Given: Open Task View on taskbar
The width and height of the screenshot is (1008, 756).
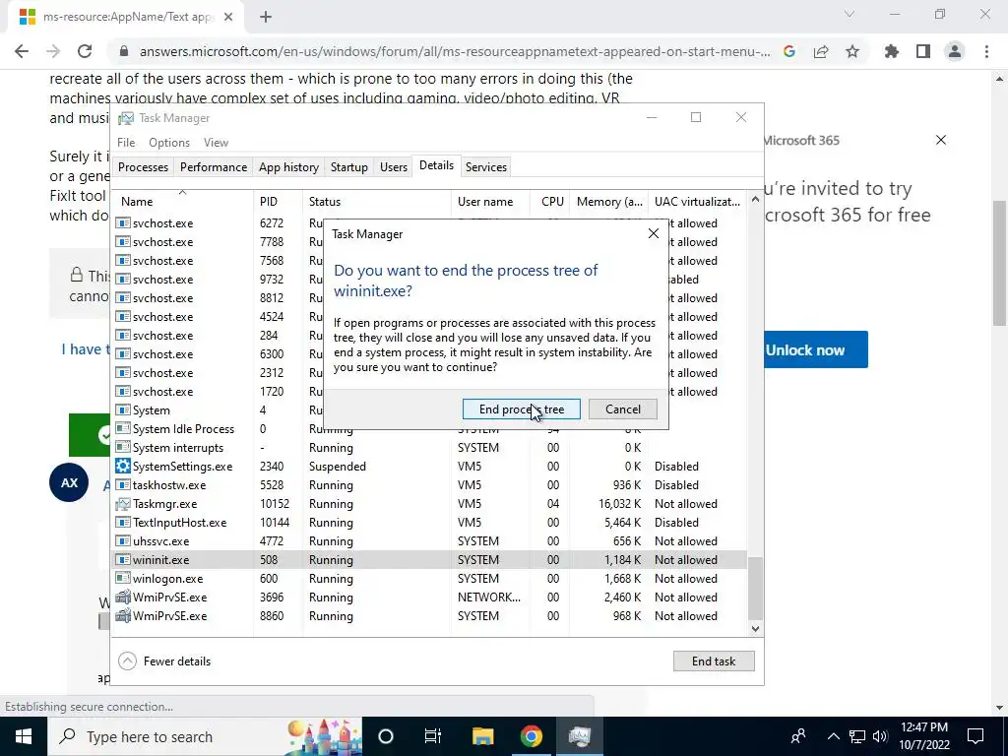Looking at the screenshot, I should pos(433,736).
